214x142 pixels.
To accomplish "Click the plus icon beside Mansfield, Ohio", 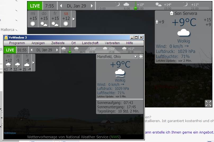I will pyautogui.click(x=141, y=57).
